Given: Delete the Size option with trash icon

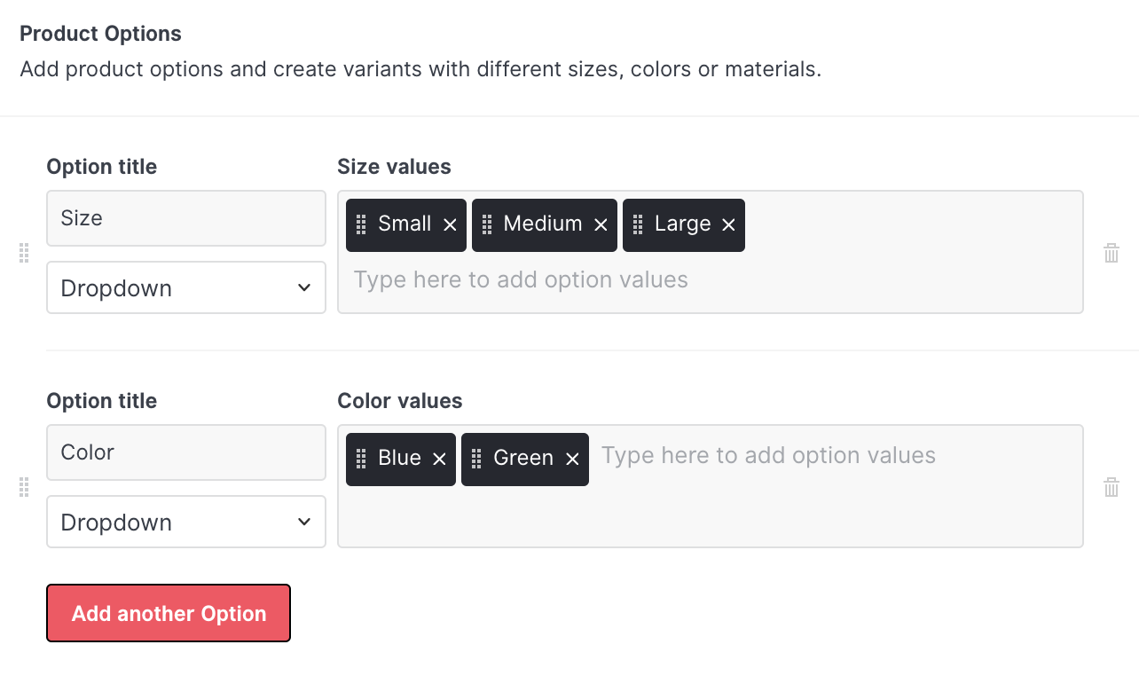Looking at the screenshot, I should tap(1111, 253).
